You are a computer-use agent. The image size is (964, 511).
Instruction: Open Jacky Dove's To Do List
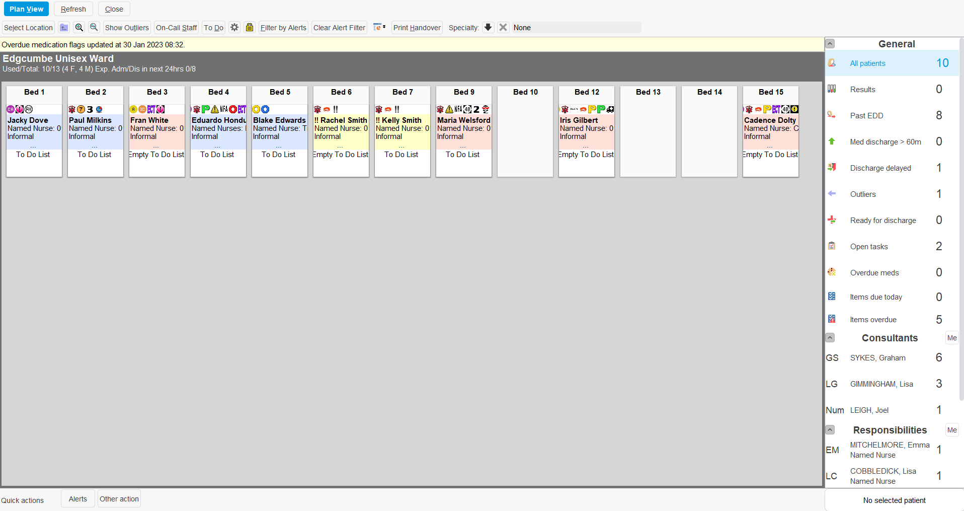33,155
